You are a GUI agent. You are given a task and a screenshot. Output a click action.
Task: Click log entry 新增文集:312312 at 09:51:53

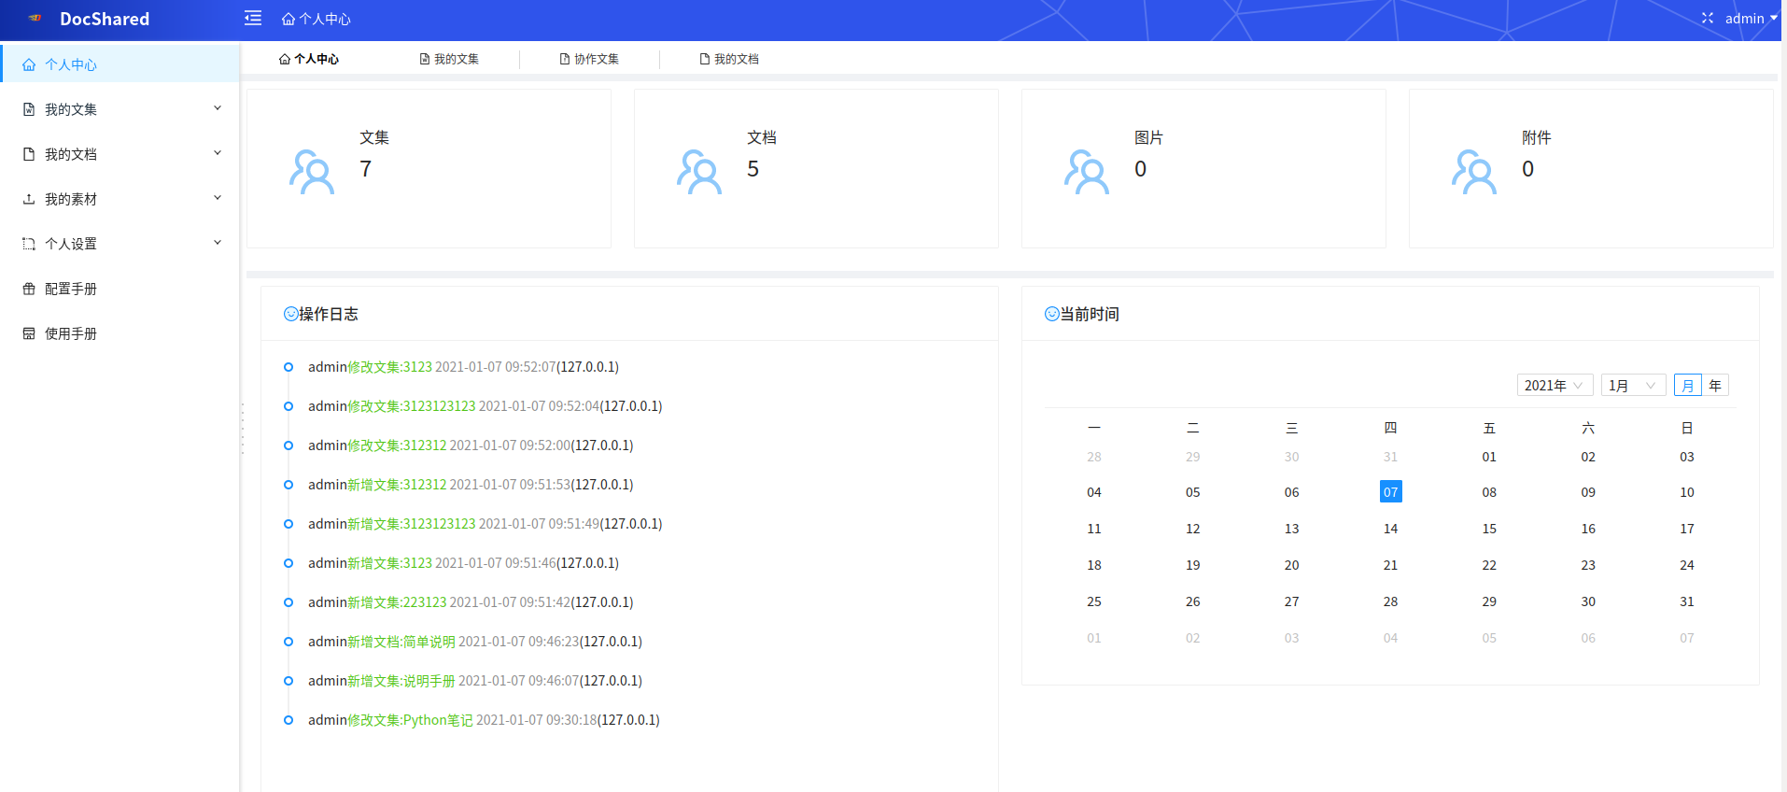[471, 485]
